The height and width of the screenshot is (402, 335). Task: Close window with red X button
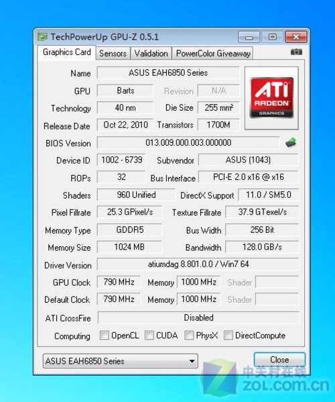pyautogui.click(x=296, y=38)
